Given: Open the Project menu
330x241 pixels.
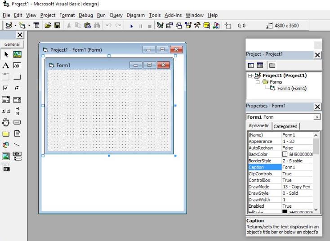Looking at the screenshot, I should click(x=48, y=15).
